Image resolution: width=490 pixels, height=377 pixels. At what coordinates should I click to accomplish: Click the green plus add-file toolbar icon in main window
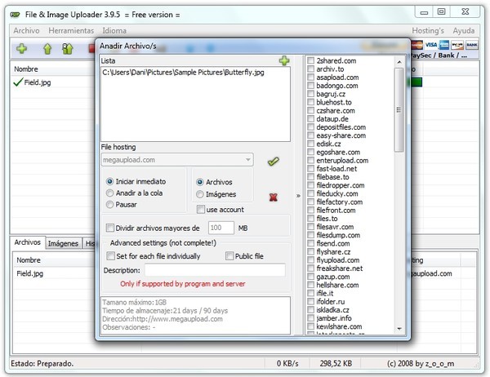[x=21, y=49]
